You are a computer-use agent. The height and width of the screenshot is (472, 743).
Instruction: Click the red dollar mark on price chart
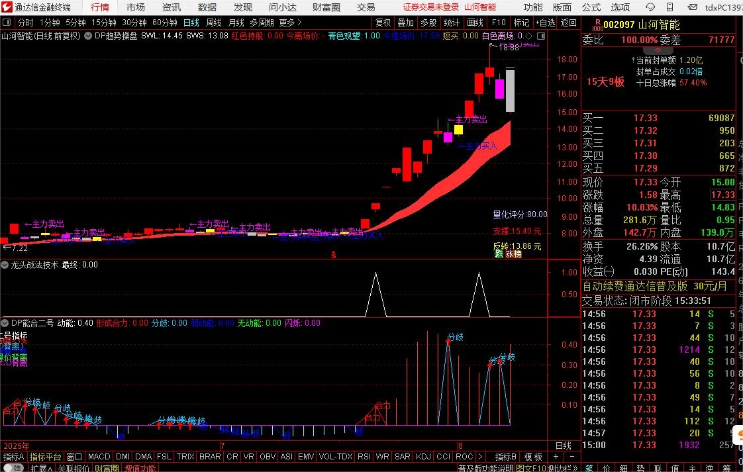click(x=334, y=255)
